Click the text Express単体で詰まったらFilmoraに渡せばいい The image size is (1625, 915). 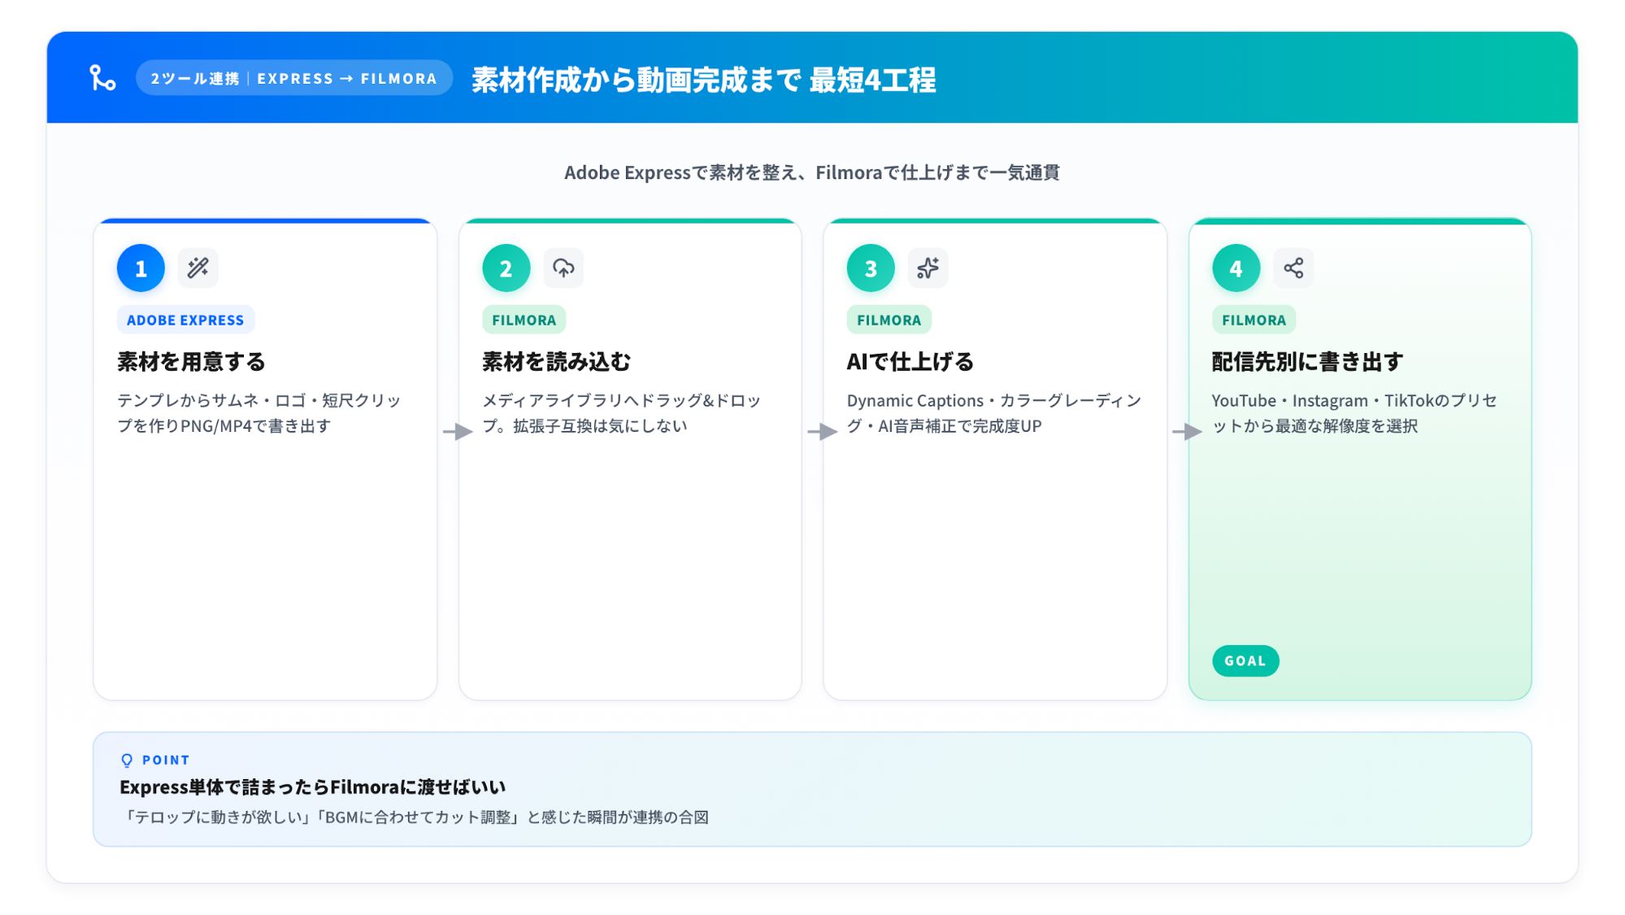(x=312, y=786)
